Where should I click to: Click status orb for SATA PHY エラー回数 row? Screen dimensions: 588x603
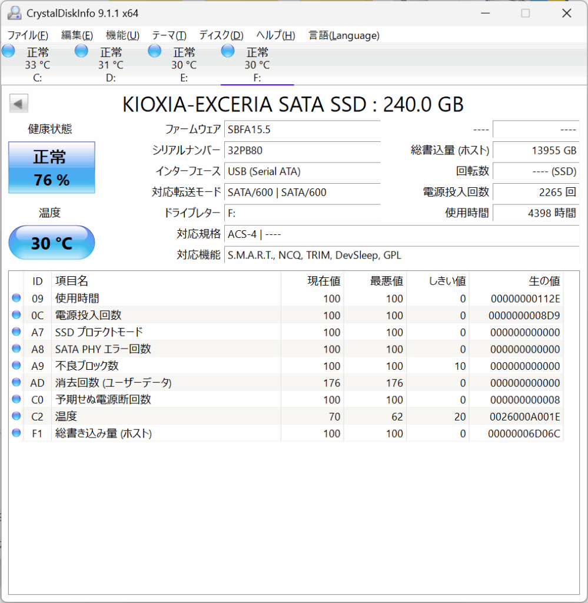click(x=16, y=349)
